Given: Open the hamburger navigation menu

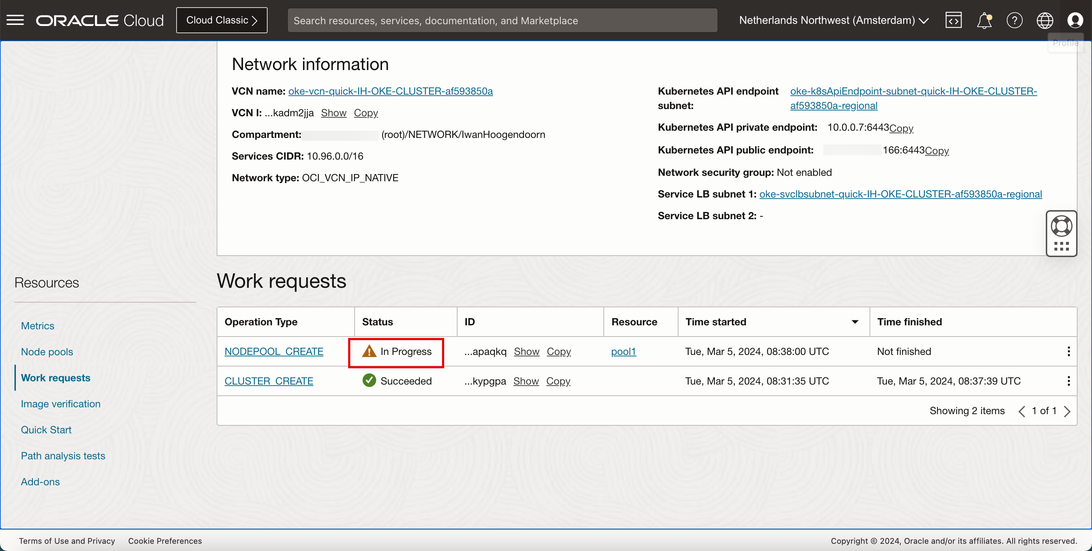Looking at the screenshot, I should coord(15,20).
